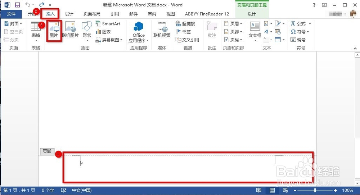Open the 页眉 header dropdown
Screen dimensions: 360x195
coord(233,24)
